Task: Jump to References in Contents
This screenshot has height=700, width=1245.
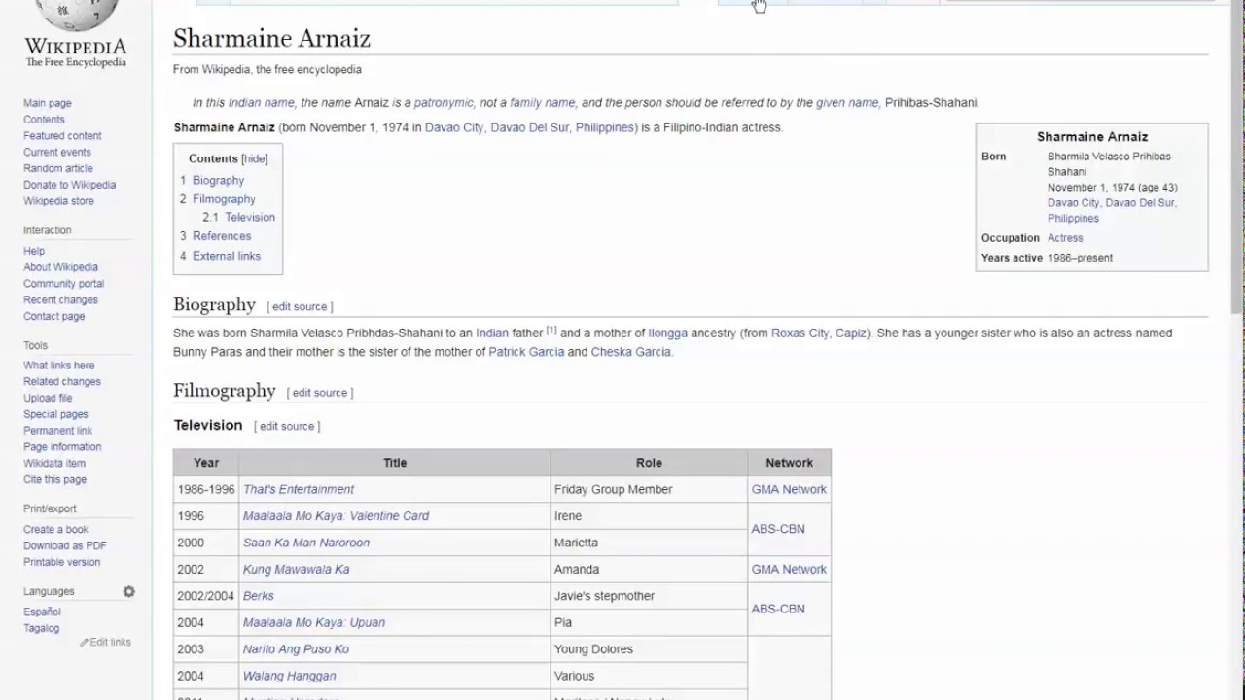Action: [222, 236]
